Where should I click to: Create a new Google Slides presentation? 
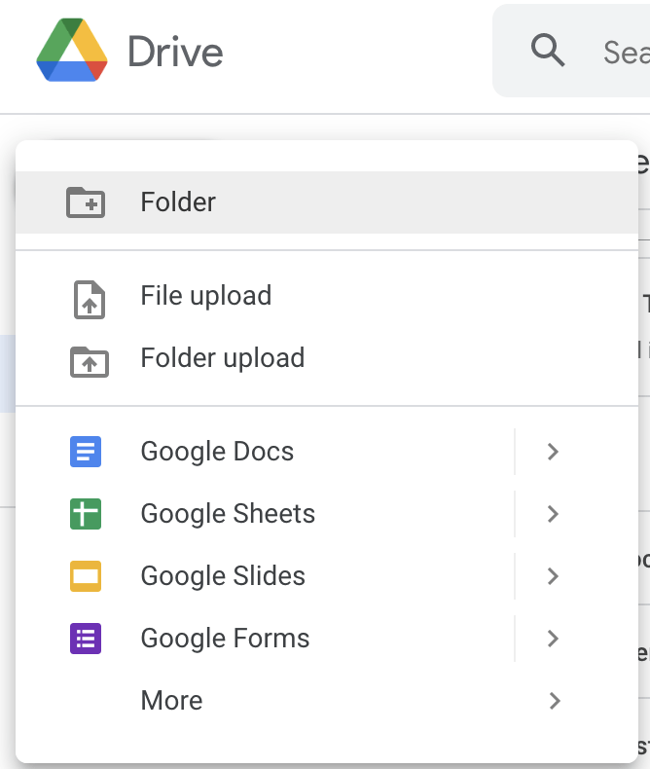point(265,576)
